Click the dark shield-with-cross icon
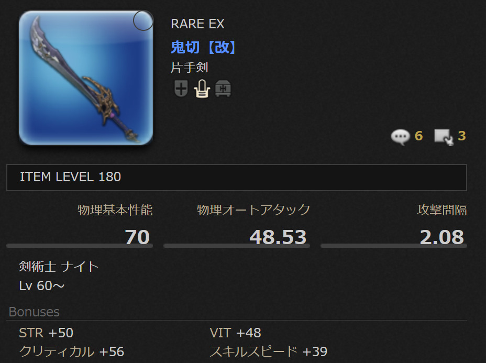 coord(181,89)
